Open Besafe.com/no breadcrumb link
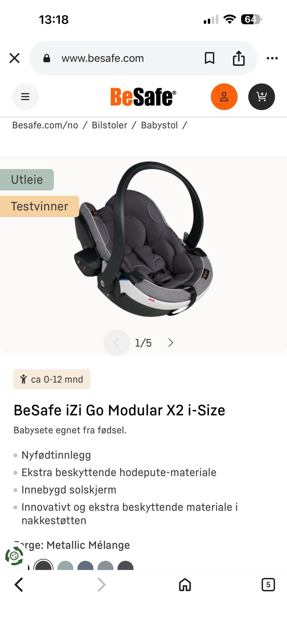 tap(45, 125)
